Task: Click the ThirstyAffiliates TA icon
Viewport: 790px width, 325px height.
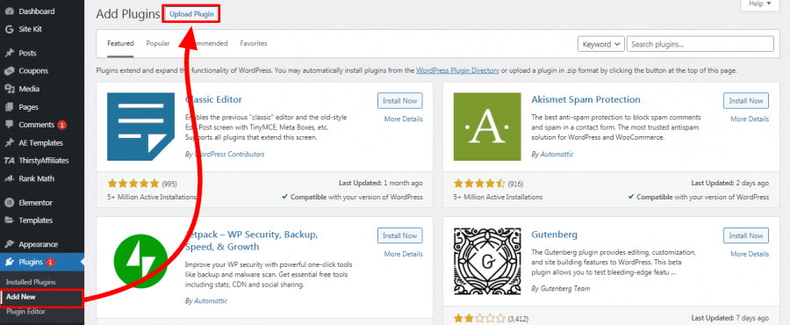Action: pyautogui.click(x=9, y=161)
